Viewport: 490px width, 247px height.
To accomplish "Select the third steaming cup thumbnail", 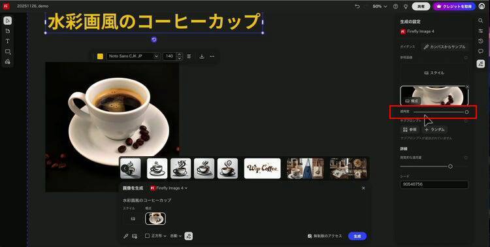I will tap(180, 168).
